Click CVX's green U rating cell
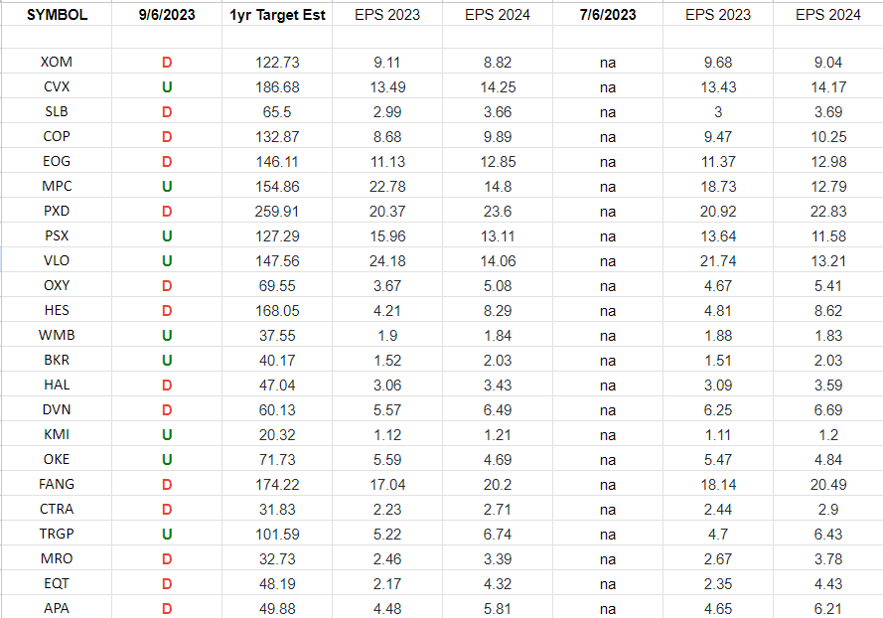This screenshot has height=618, width=883. [x=167, y=86]
